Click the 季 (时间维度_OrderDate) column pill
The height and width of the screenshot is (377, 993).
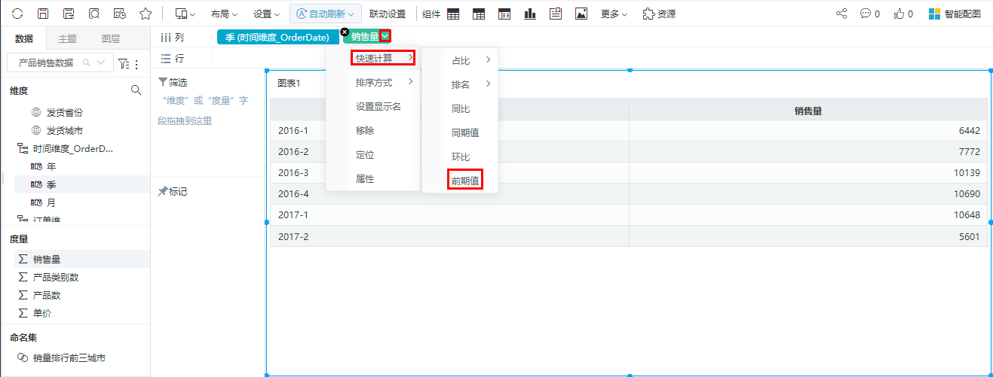(277, 37)
